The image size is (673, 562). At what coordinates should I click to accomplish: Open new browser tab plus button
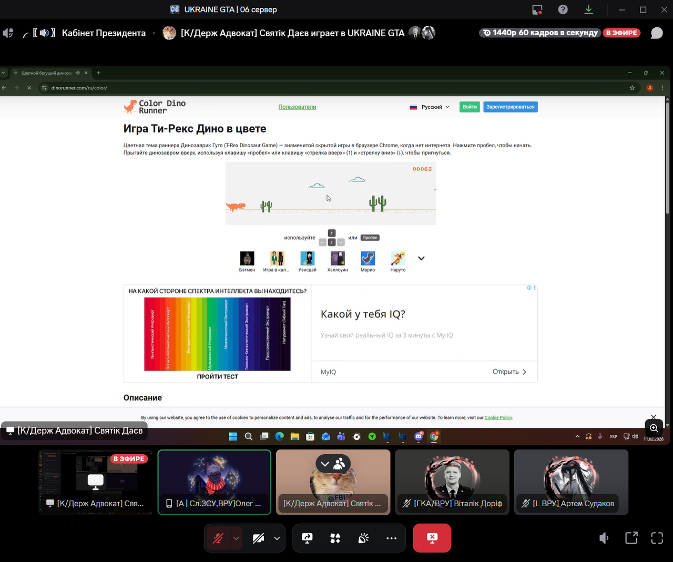pyautogui.click(x=98, y=73)
